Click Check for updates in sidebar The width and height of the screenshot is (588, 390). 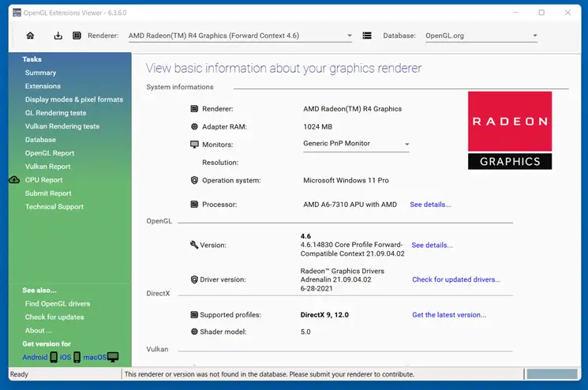click(x=54, y=317)
